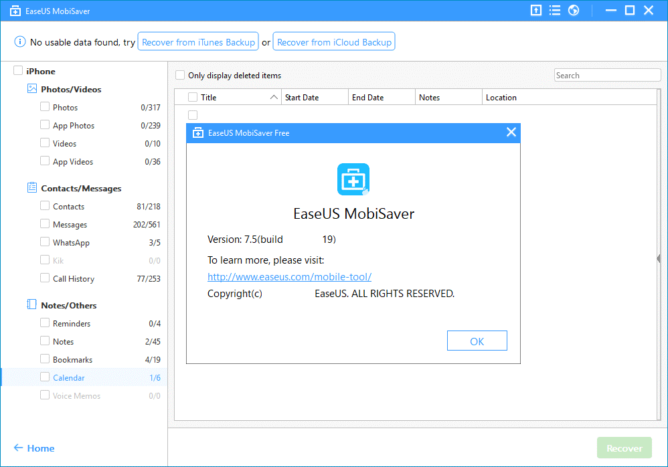
Task: Click the Location column header
Action: pos(569,97)
